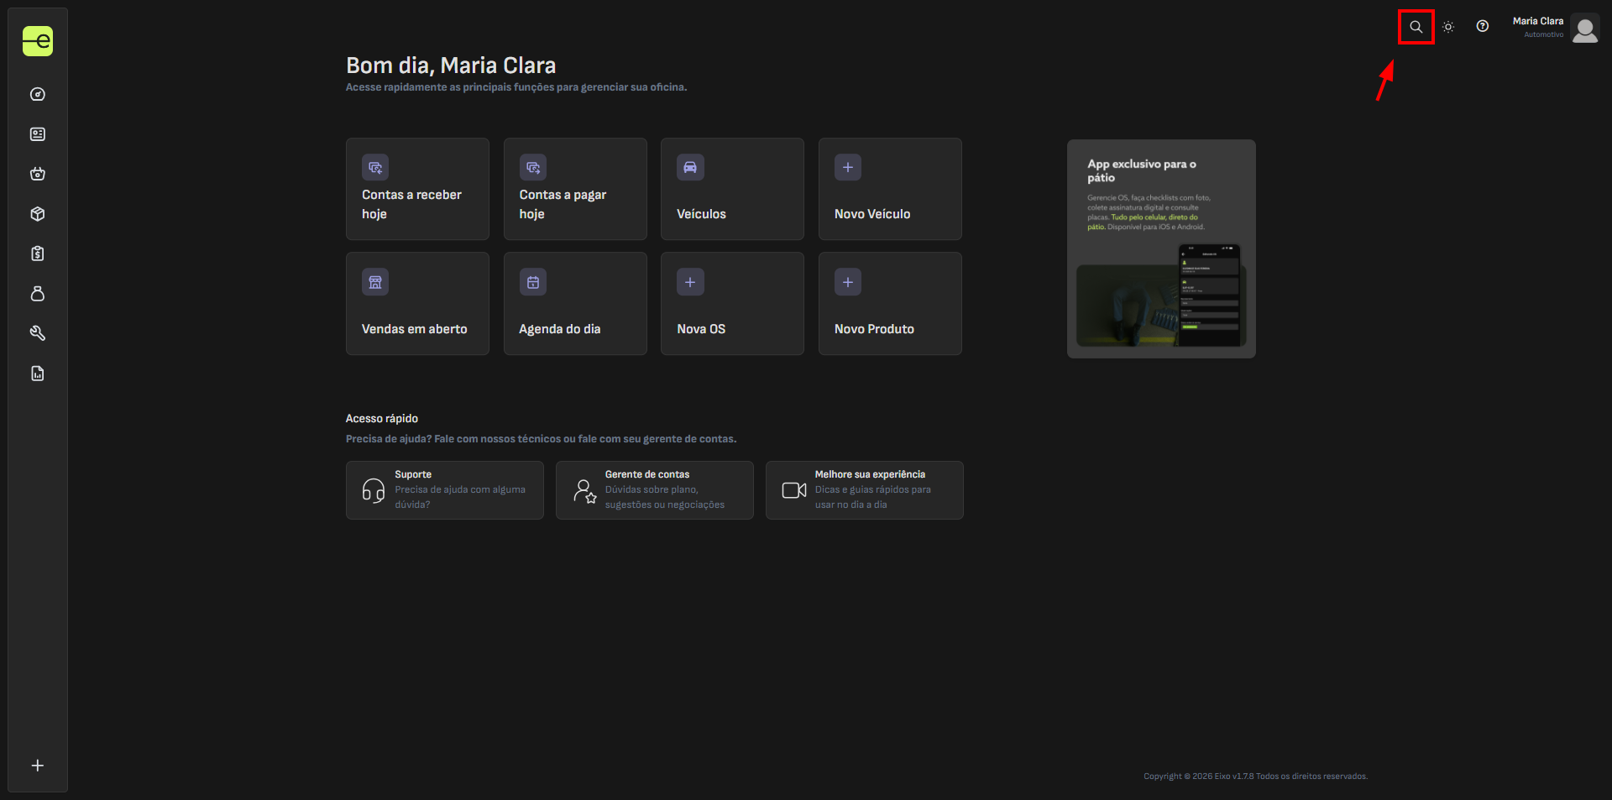Open the report chart icon in sidebar
The image size is (1612, 800).
[38, 374]
